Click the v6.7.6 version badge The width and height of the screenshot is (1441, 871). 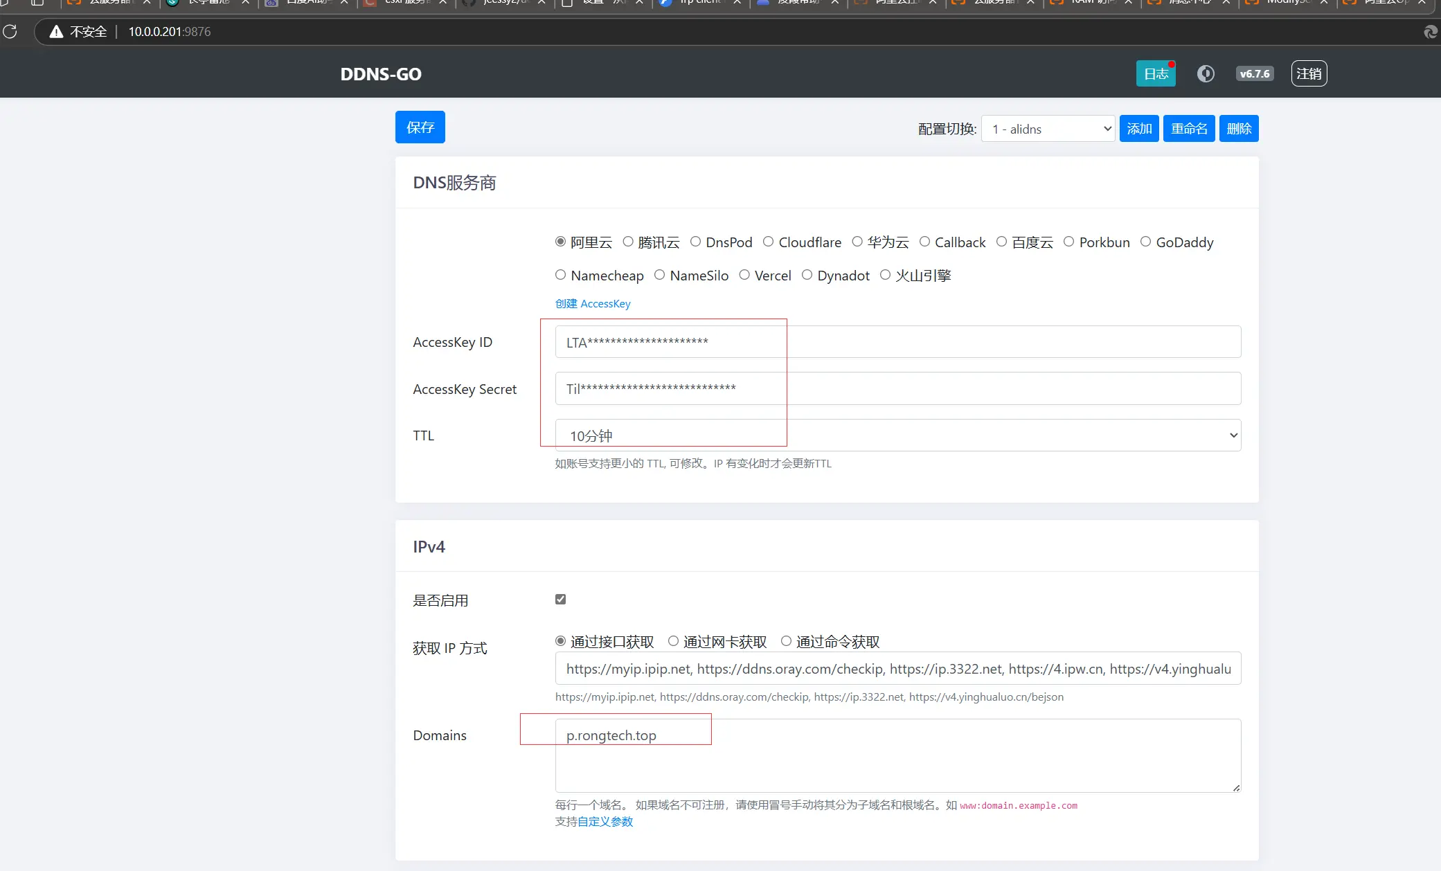pyautogui.click(x=1254, y=73)
